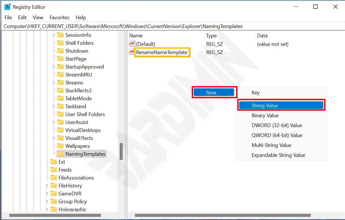
Task: Click the Type column header
Action: click(211, 36)
